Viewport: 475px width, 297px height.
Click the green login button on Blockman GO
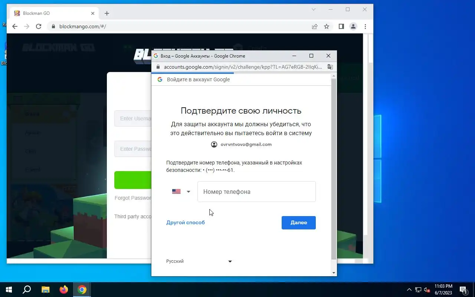[132, 180]
